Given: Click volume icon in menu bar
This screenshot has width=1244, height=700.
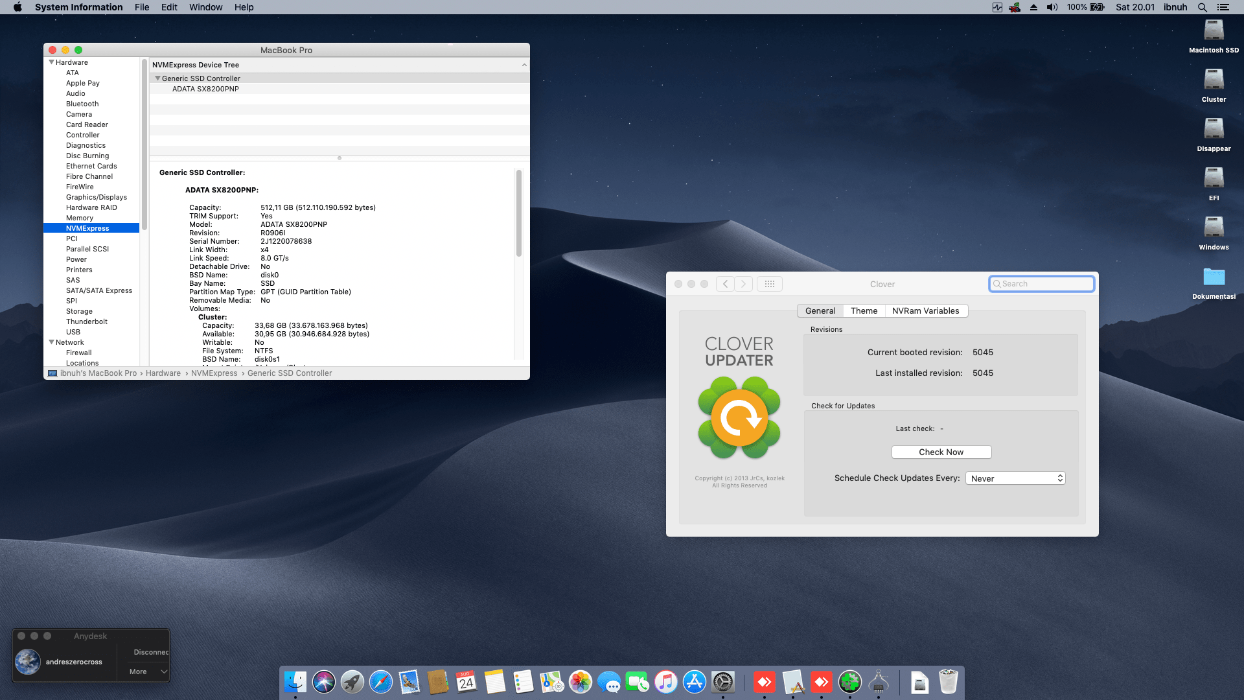Looking at the screenshot, I should (1052, 7).
